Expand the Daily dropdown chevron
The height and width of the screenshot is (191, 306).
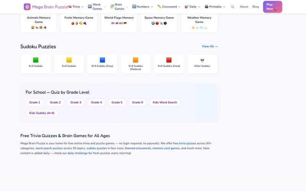coord(199,7)
